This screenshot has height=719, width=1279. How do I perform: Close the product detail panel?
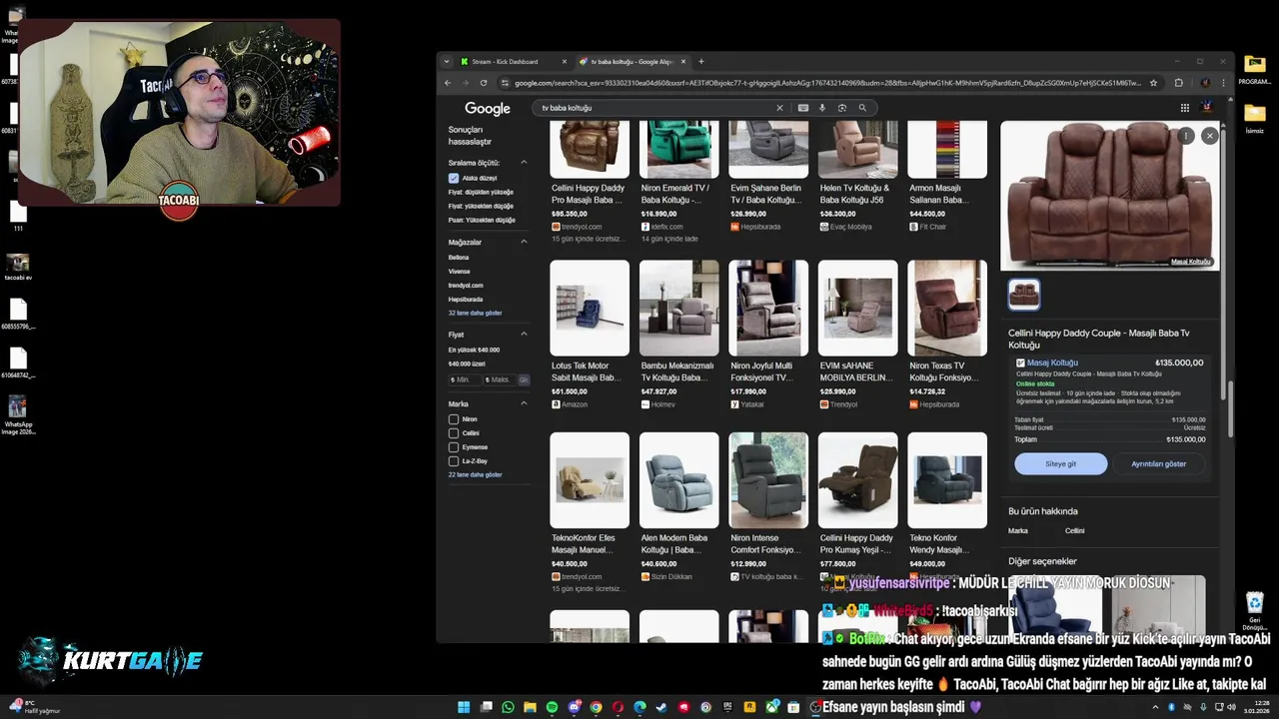coord(1209,135)
